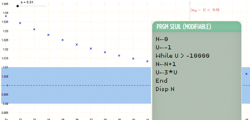Click the blue cross point at n=39
250x120 pixels.
pyautogui.click(x=119, y=56)
